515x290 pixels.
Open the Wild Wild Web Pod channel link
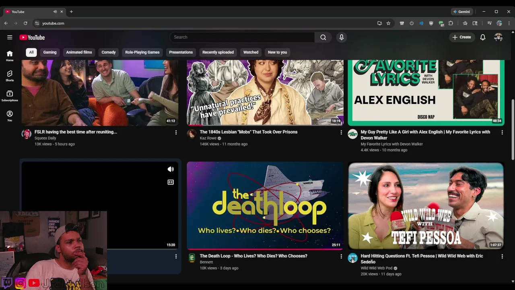(377, 268)
